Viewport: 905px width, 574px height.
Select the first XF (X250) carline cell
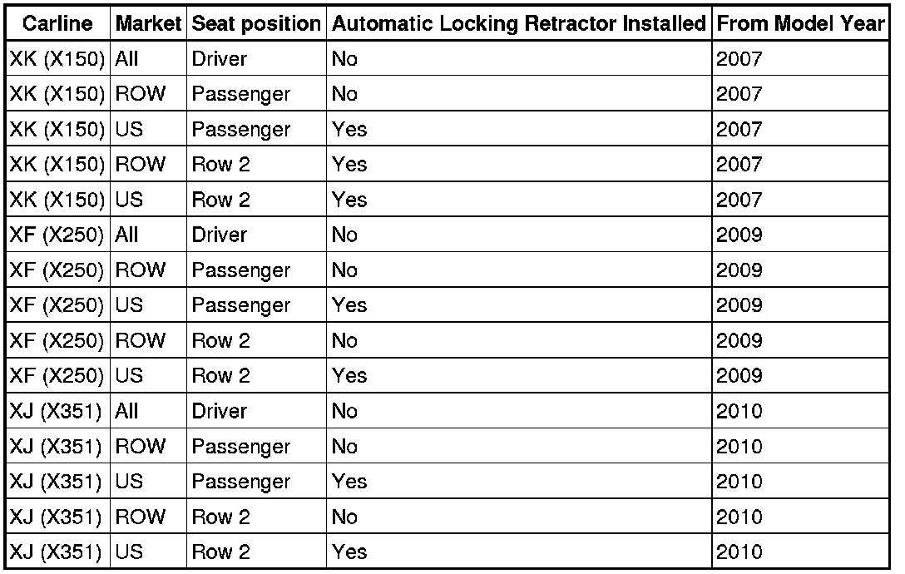tap(57, 235)
